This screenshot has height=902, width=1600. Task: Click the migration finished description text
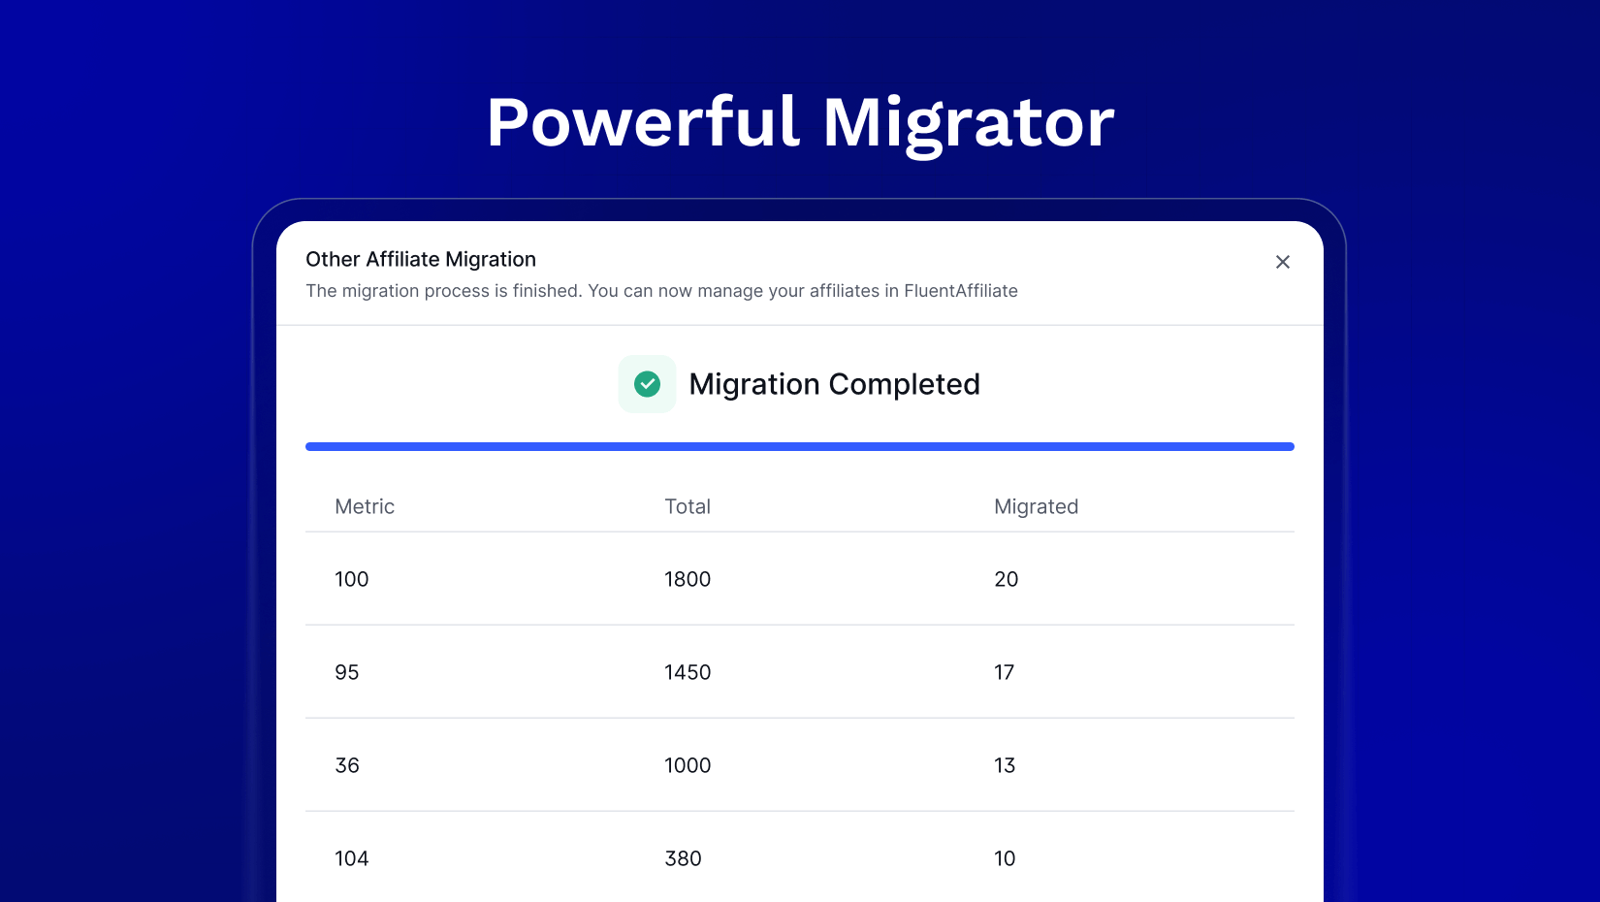pyautogui.click(x=661, y=291)
